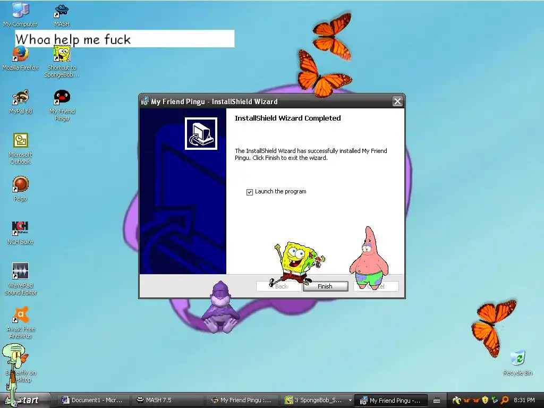Viewport: 544px width, 408px height.
Task: Open the 3 SpongeBob_S... taskbar group
Action: [316, 401]
